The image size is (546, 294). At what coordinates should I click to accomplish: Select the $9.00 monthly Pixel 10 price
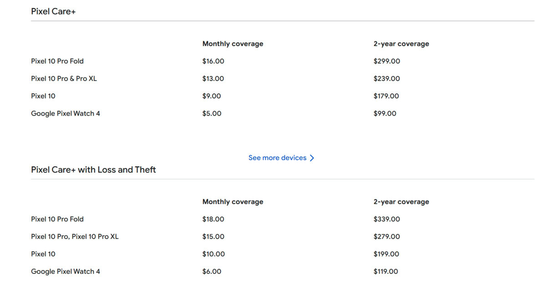[x=212, y=96]
